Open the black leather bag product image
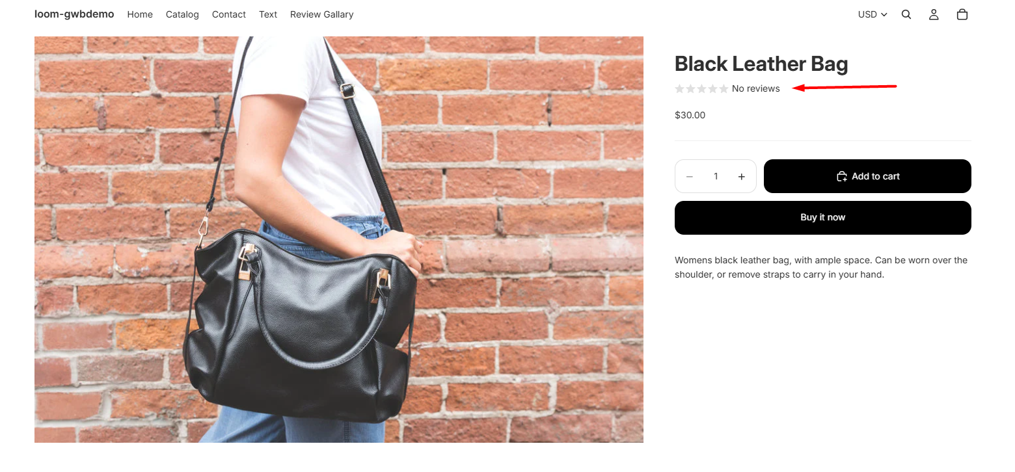This screenshot has width=1015, height=472. (x=339, y=239)
